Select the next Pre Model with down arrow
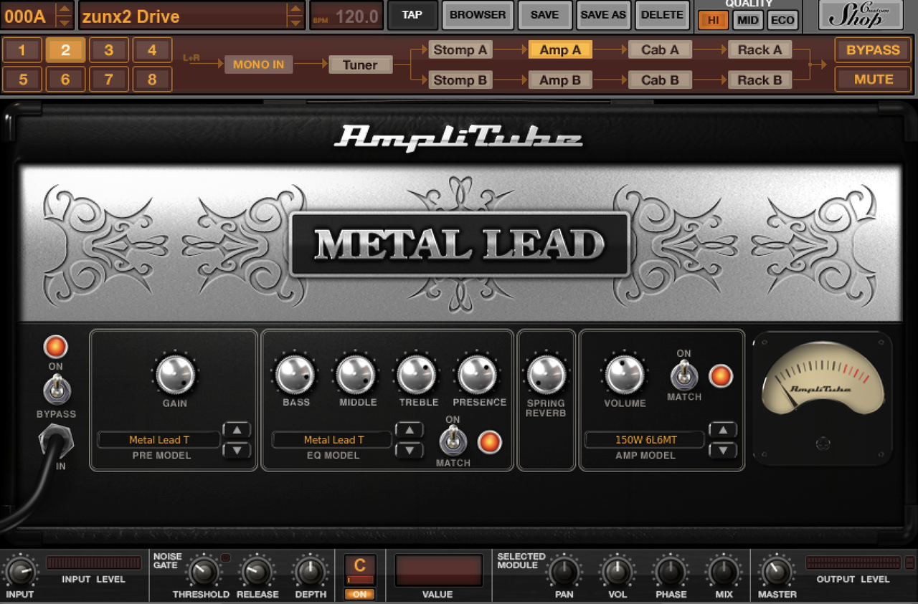The image size is (918, 604). [x=237, y=450]
